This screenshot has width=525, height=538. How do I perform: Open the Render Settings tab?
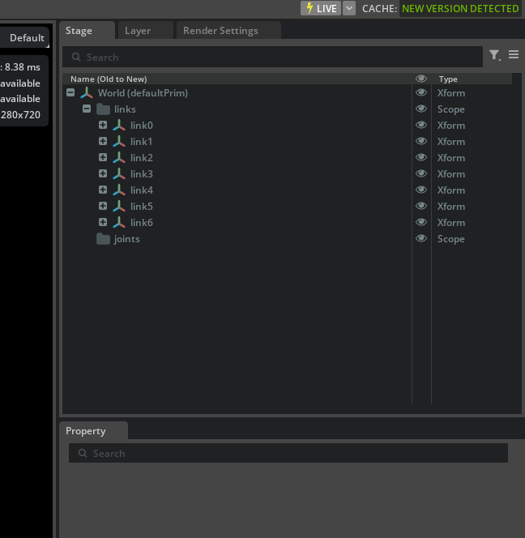click(x=220, y=31)
